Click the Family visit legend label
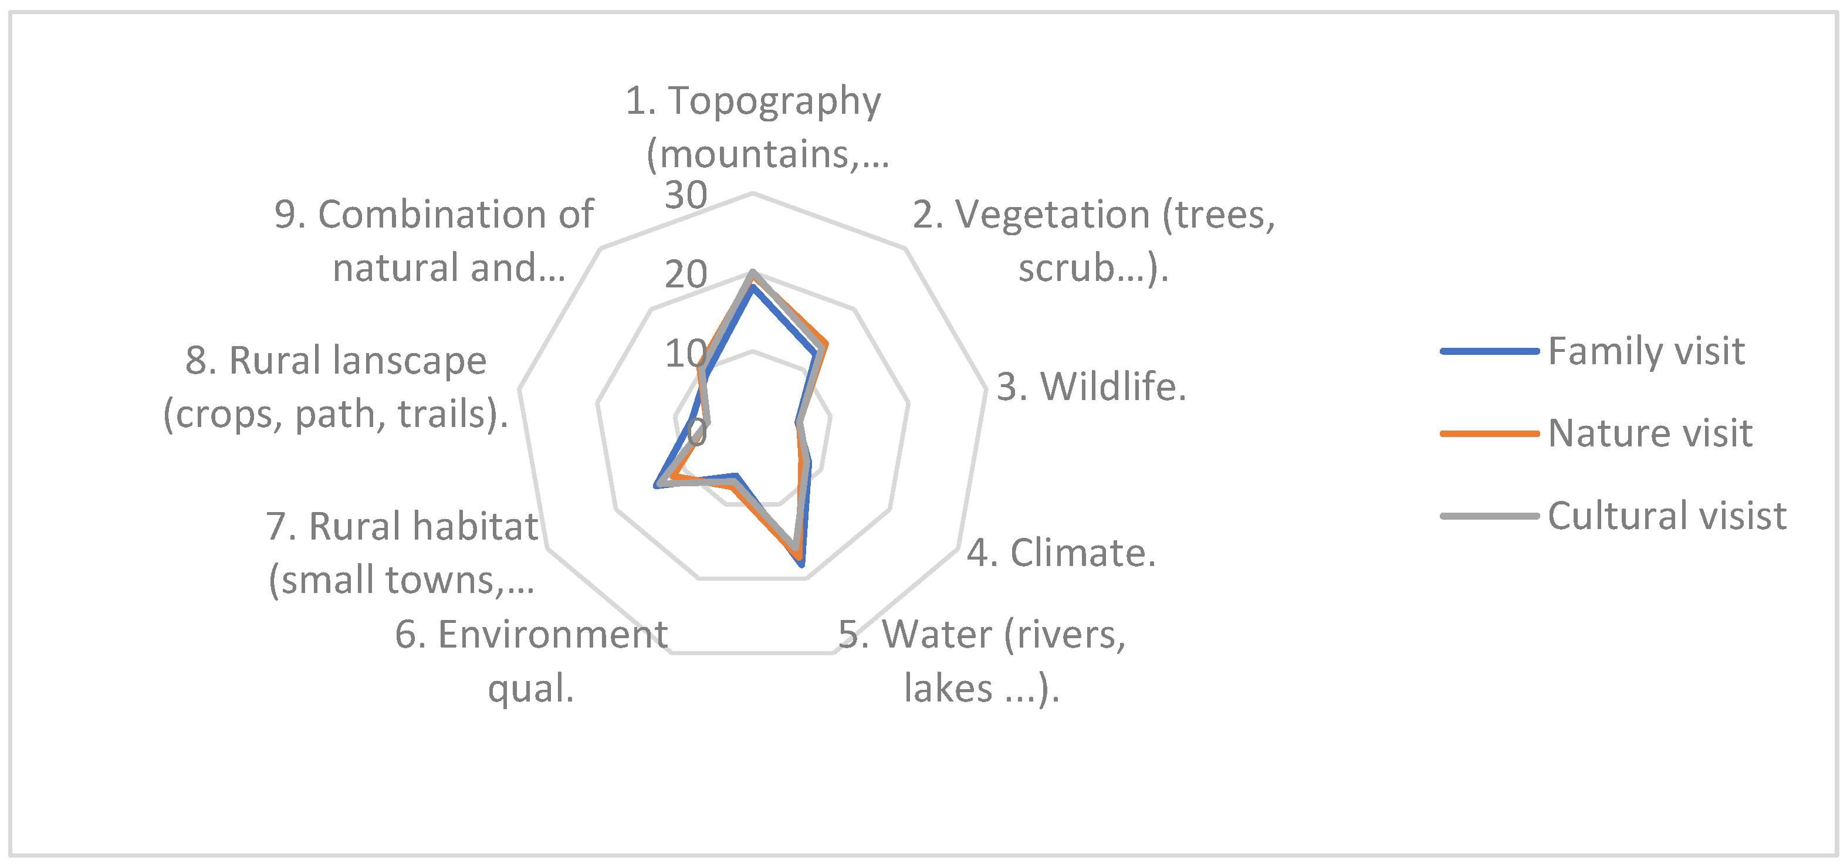This screenshot has height=864, width=1847. [x=1646, y=351]
